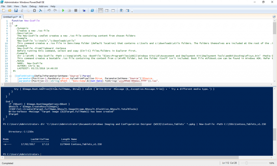The image size is (277, 166).
Task: Click the Ln 112 Col 28 indicator
Action: coord(229,163)
